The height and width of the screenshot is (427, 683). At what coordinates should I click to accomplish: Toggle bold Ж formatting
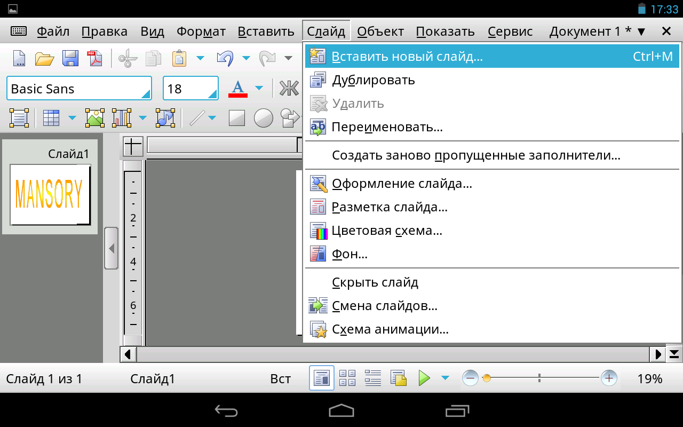pos(289,88)
